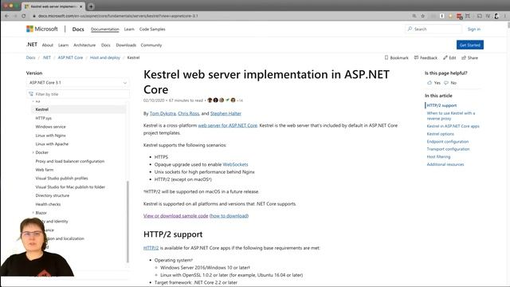Select Visual Studio publish profiles
The height and width of the screenshot is (287, 510).
coord(62,179)
